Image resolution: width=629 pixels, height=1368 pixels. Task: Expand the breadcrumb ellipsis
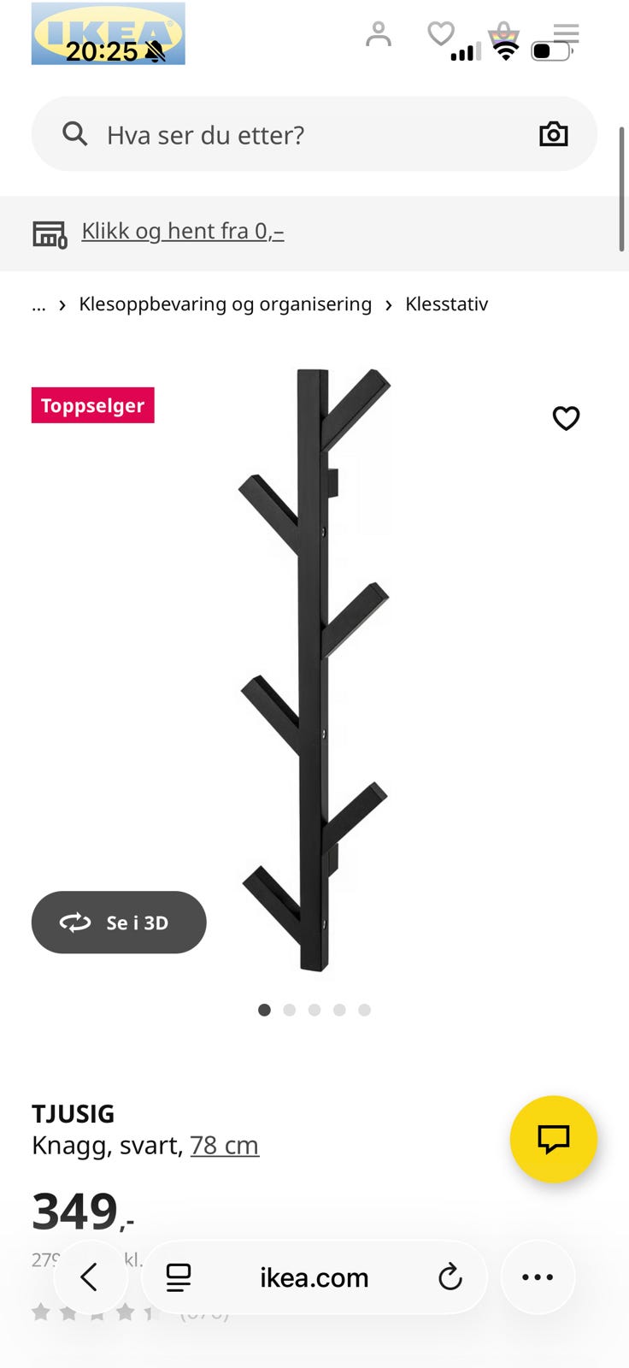(x=38, y=304)
